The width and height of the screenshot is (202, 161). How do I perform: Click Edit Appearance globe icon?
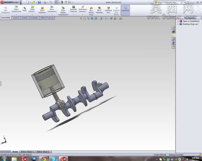(x=111, y=19)
